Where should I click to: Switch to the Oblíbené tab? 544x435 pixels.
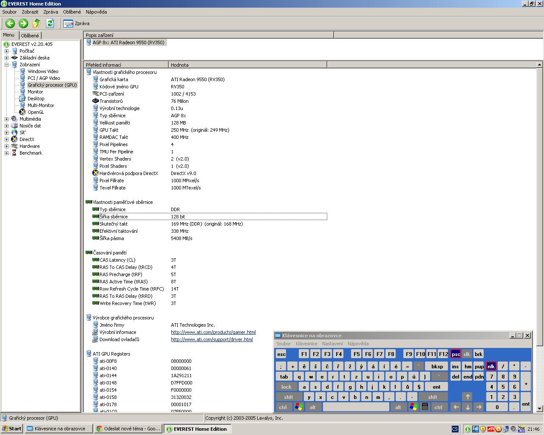coord(30,36)
